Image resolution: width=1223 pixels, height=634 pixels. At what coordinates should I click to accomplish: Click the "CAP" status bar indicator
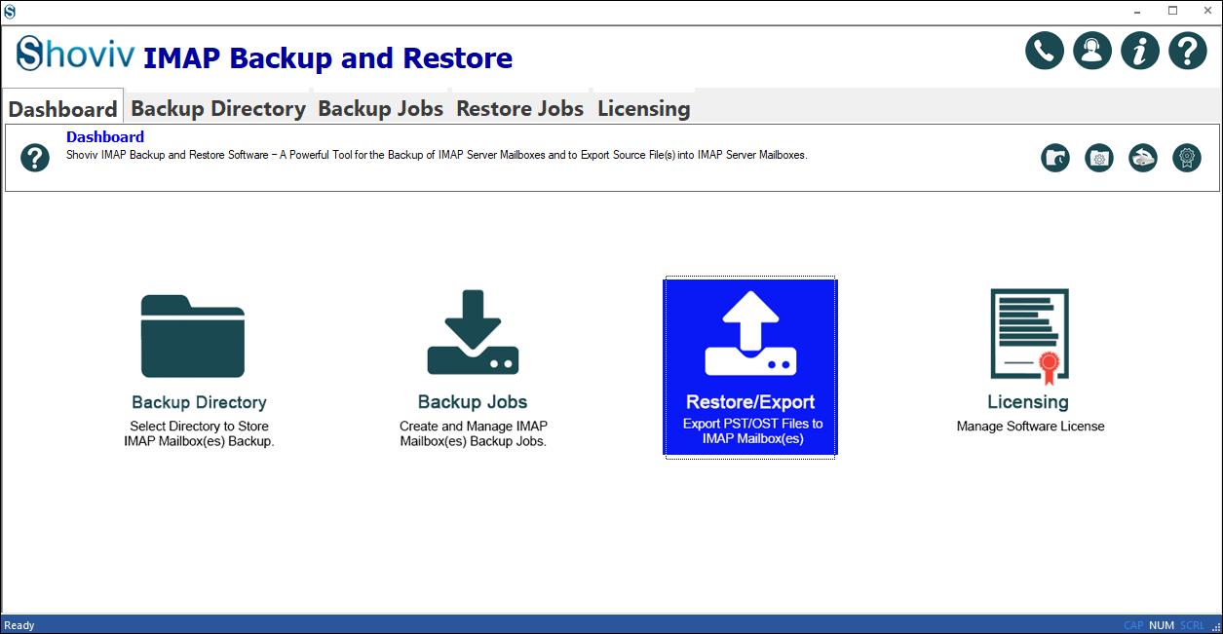point(1133,625)
